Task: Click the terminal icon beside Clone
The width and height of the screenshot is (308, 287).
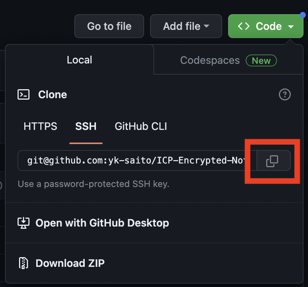Action: [24, 94]
